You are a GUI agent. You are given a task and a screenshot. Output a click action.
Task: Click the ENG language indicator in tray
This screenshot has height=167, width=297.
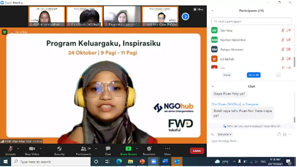click(x=263, y=162)
